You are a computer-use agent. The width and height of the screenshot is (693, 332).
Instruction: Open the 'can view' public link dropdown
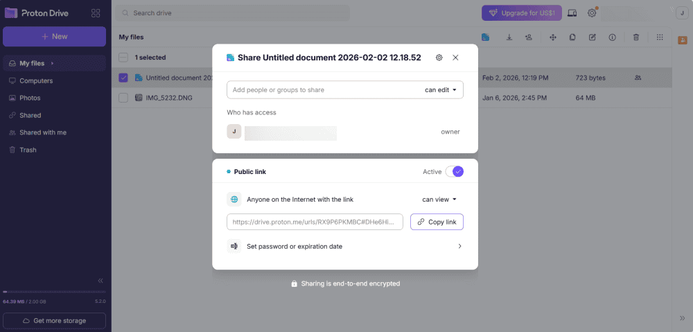(439, 200)
